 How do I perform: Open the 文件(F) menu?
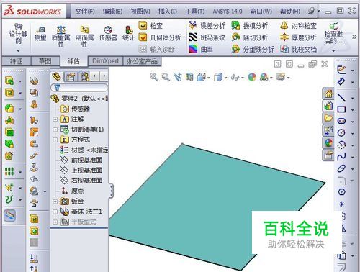[85, 12]
